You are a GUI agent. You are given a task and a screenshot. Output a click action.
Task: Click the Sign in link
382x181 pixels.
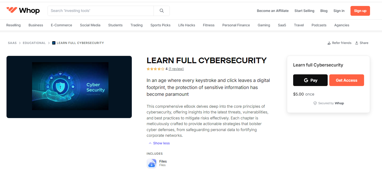pos(339,11)
